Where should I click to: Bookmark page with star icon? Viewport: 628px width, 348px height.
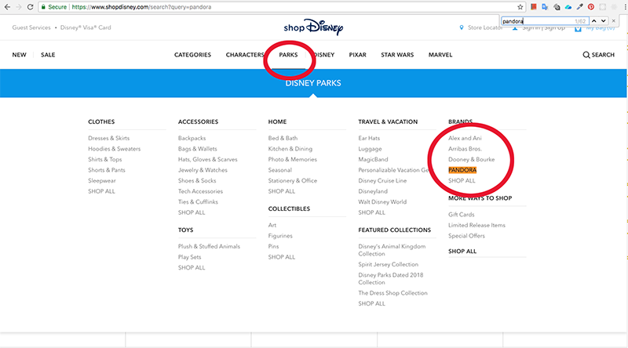coord(520,7)
